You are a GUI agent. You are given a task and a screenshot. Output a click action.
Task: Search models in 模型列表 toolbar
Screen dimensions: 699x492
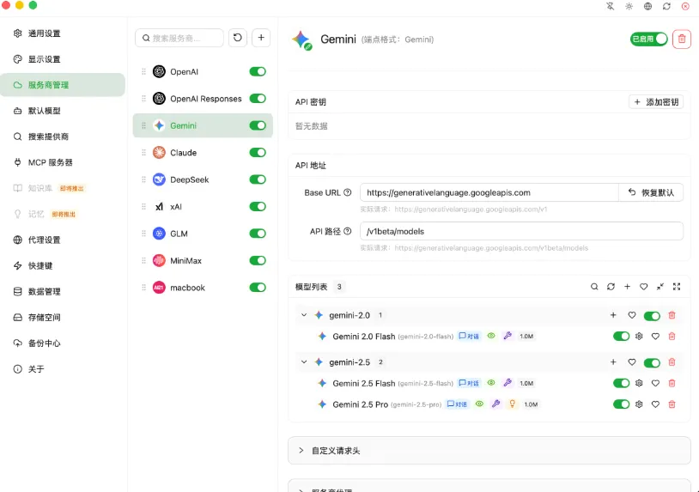coord(594,287)
